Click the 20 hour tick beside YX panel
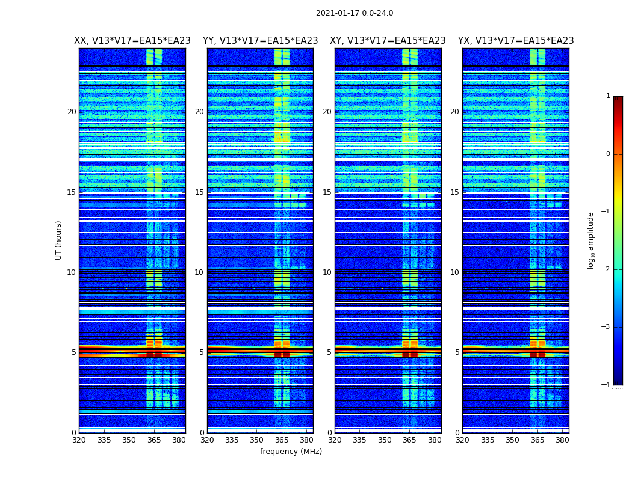The width and height of the screenshot is (632, 481). [x=455, y=112]
